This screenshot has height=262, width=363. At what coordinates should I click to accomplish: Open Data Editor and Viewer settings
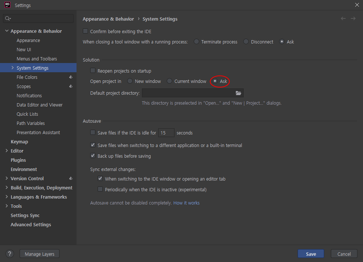click(40, 105)
